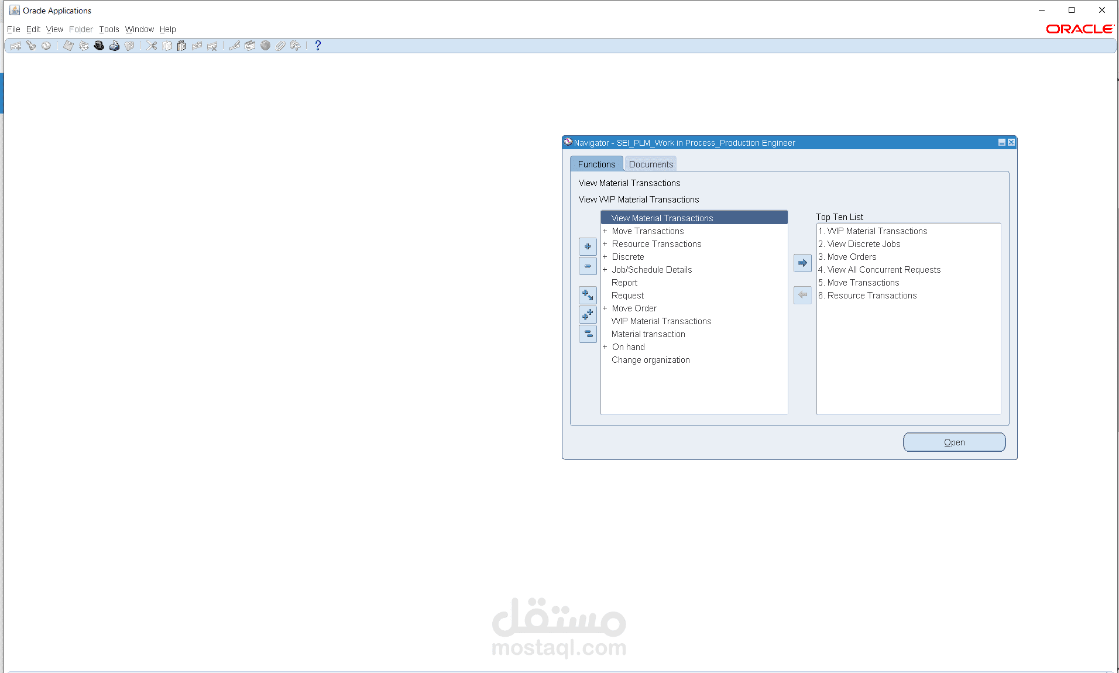Open the Folder menu

(x=81, y=29)
